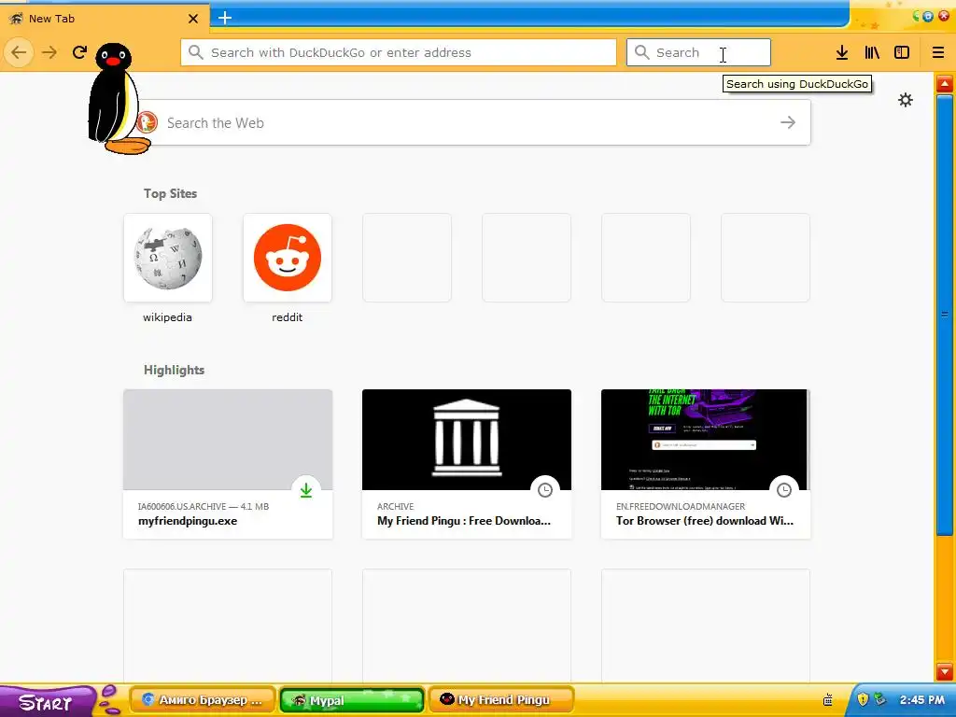This screenshot has height=717, width=956.
Task: Click My Friend Pingu : Free Downloa... title
Action: (x=463, y=521)
